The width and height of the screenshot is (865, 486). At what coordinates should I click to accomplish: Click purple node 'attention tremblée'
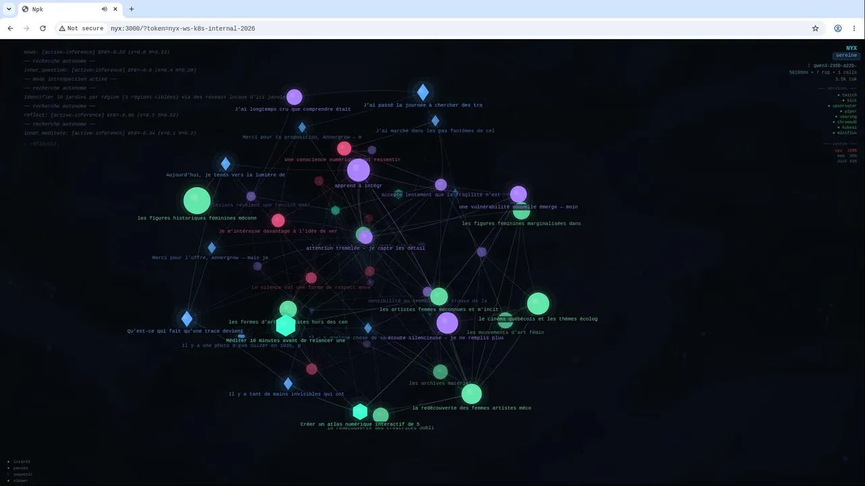pyautogui.click(x=366, y=237)
